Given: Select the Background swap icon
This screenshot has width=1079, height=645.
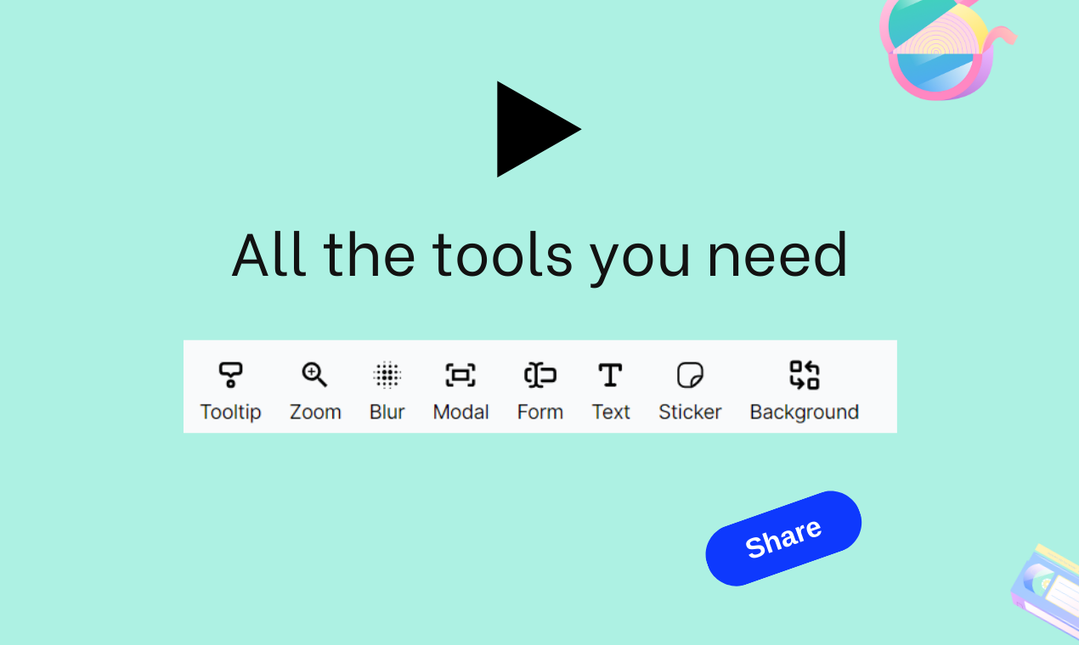Looking at the screenshot, I should 804,375.
